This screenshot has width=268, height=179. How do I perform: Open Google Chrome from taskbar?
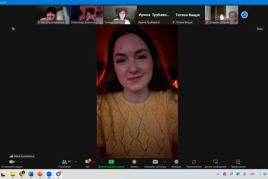click(22, 174)
